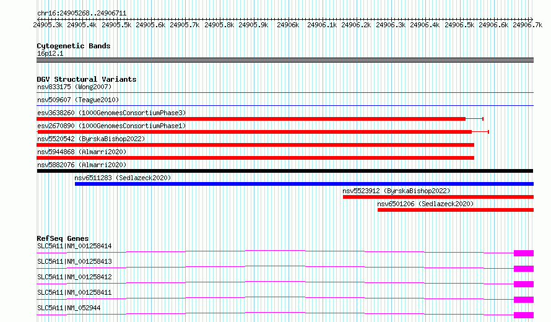Click the red nsv6501206 variant bar
Screen dimensions: 551x322
point(456,210)
